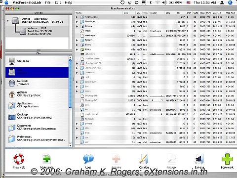
Task: Select the cores folder name
Action: pyautogui.click(x=88, y=91)
